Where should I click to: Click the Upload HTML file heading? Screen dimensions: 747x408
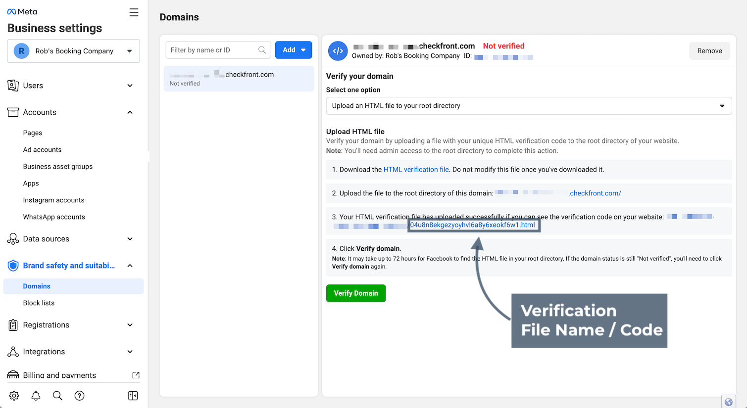click(355, 132)
